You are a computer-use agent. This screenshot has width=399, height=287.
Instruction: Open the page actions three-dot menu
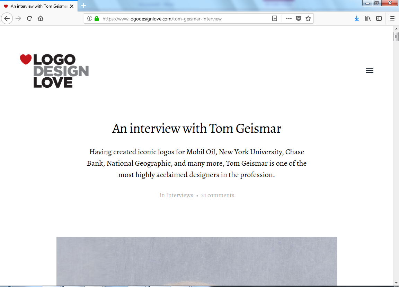289,19
